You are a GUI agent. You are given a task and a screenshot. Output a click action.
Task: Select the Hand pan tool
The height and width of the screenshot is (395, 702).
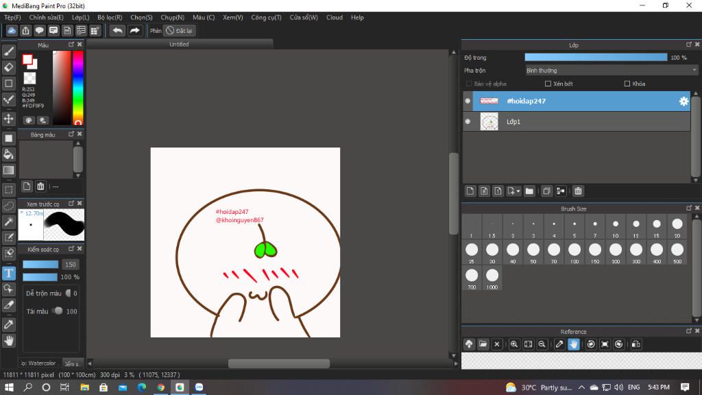click(x=8, y=341)
